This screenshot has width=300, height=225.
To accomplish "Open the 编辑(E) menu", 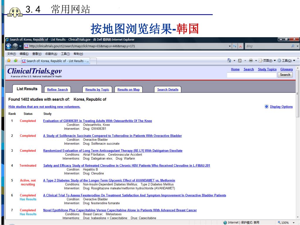I will point(24,54).
